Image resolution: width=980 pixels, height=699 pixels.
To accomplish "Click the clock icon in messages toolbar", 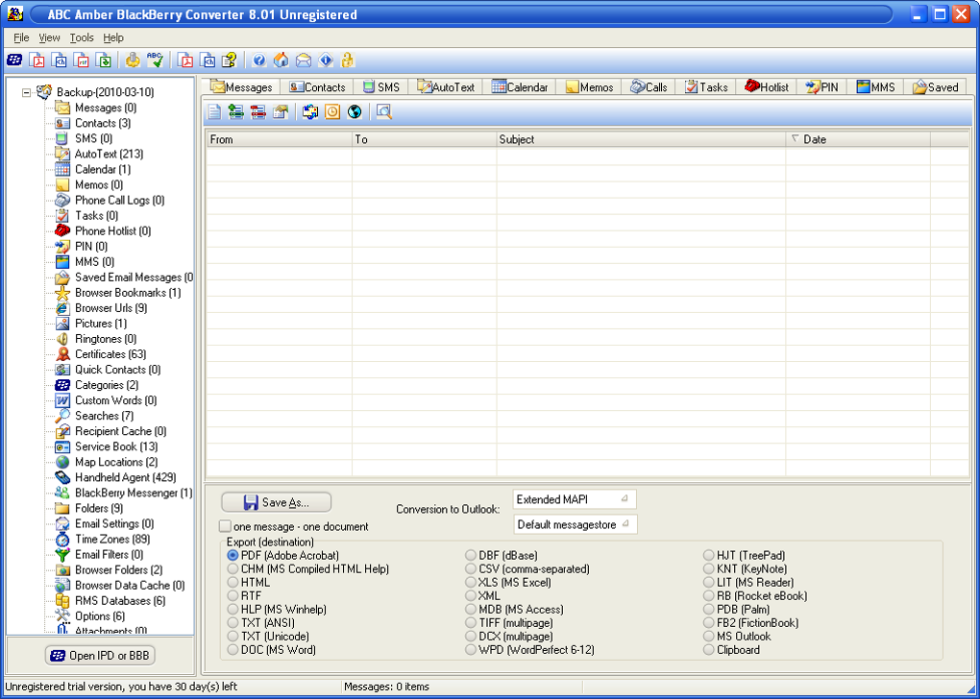I will click(332, 112).
